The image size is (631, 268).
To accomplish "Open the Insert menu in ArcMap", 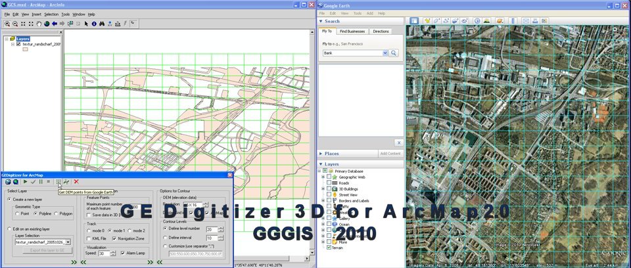I will pyautogui.click(x=36, y=14).
